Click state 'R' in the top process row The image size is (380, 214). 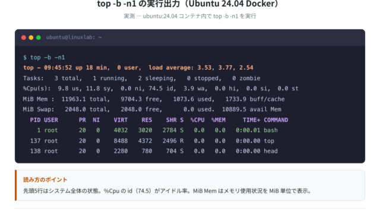tap(182, 141)
